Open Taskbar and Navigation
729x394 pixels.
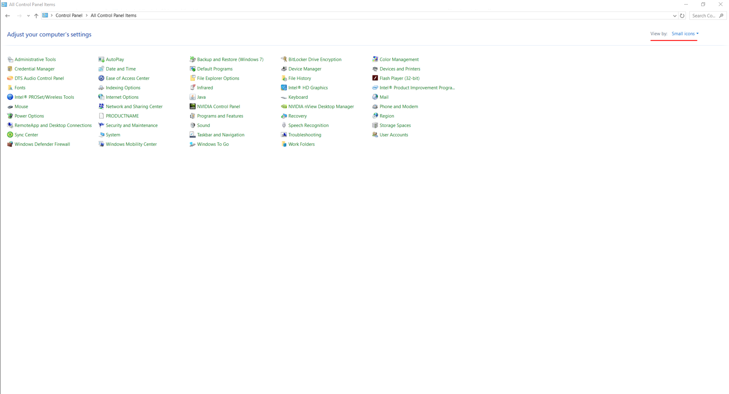pyautogui.click(x=221, y=135)
